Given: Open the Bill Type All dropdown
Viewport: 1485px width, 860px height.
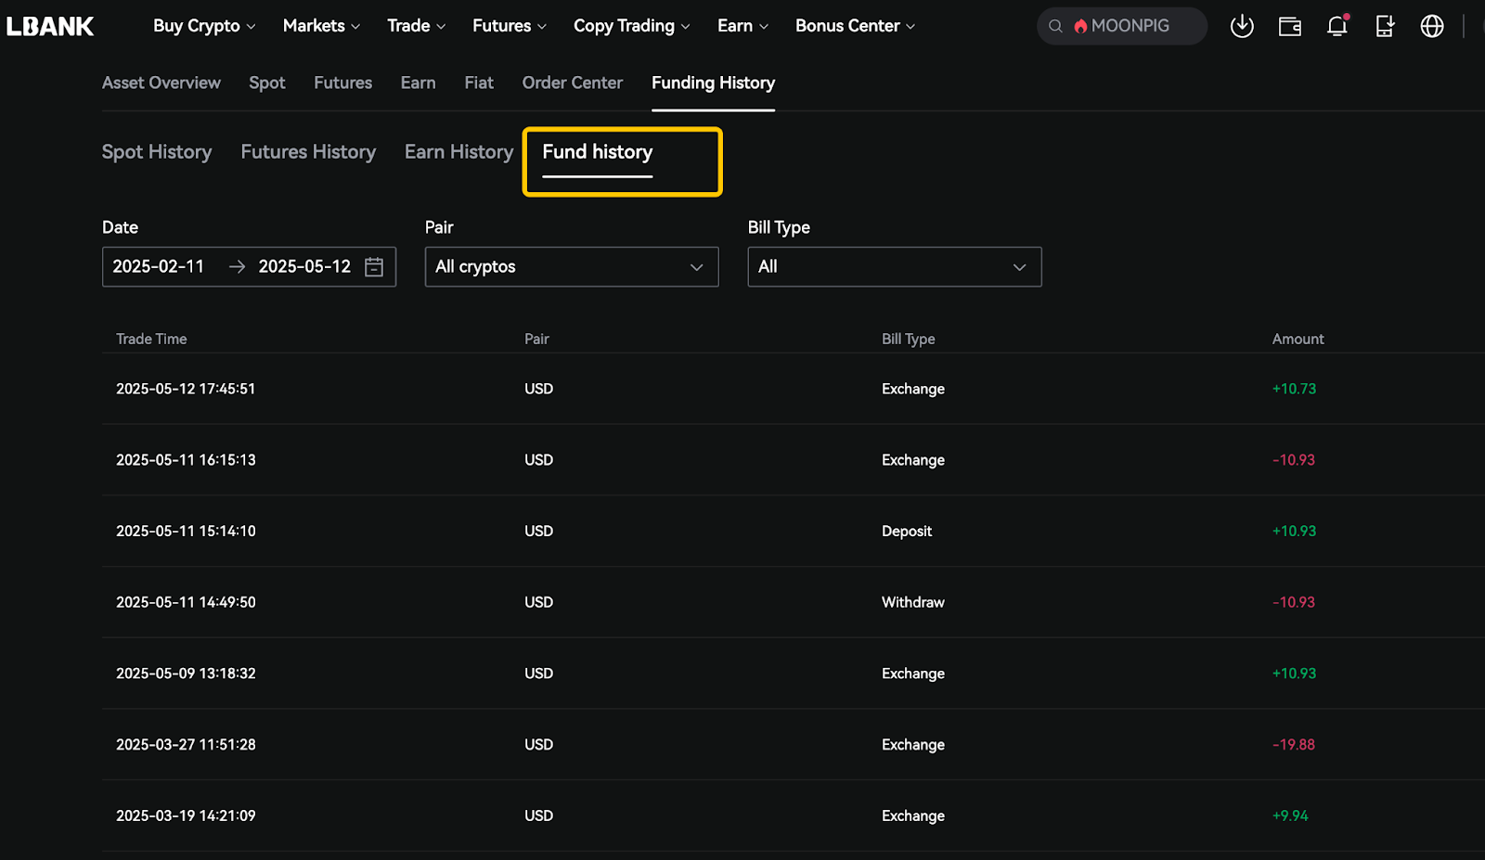Looking at the screenshot, I should (x=895, y=267).
